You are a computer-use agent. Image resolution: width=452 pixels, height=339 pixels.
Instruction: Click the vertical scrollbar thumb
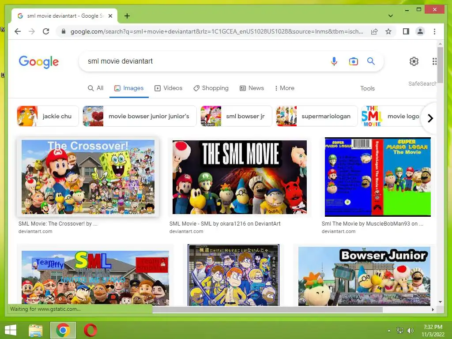click(440, 65)
